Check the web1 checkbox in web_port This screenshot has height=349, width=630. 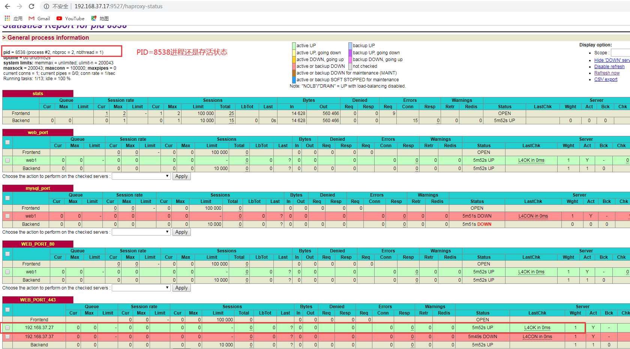pos(7,160)
